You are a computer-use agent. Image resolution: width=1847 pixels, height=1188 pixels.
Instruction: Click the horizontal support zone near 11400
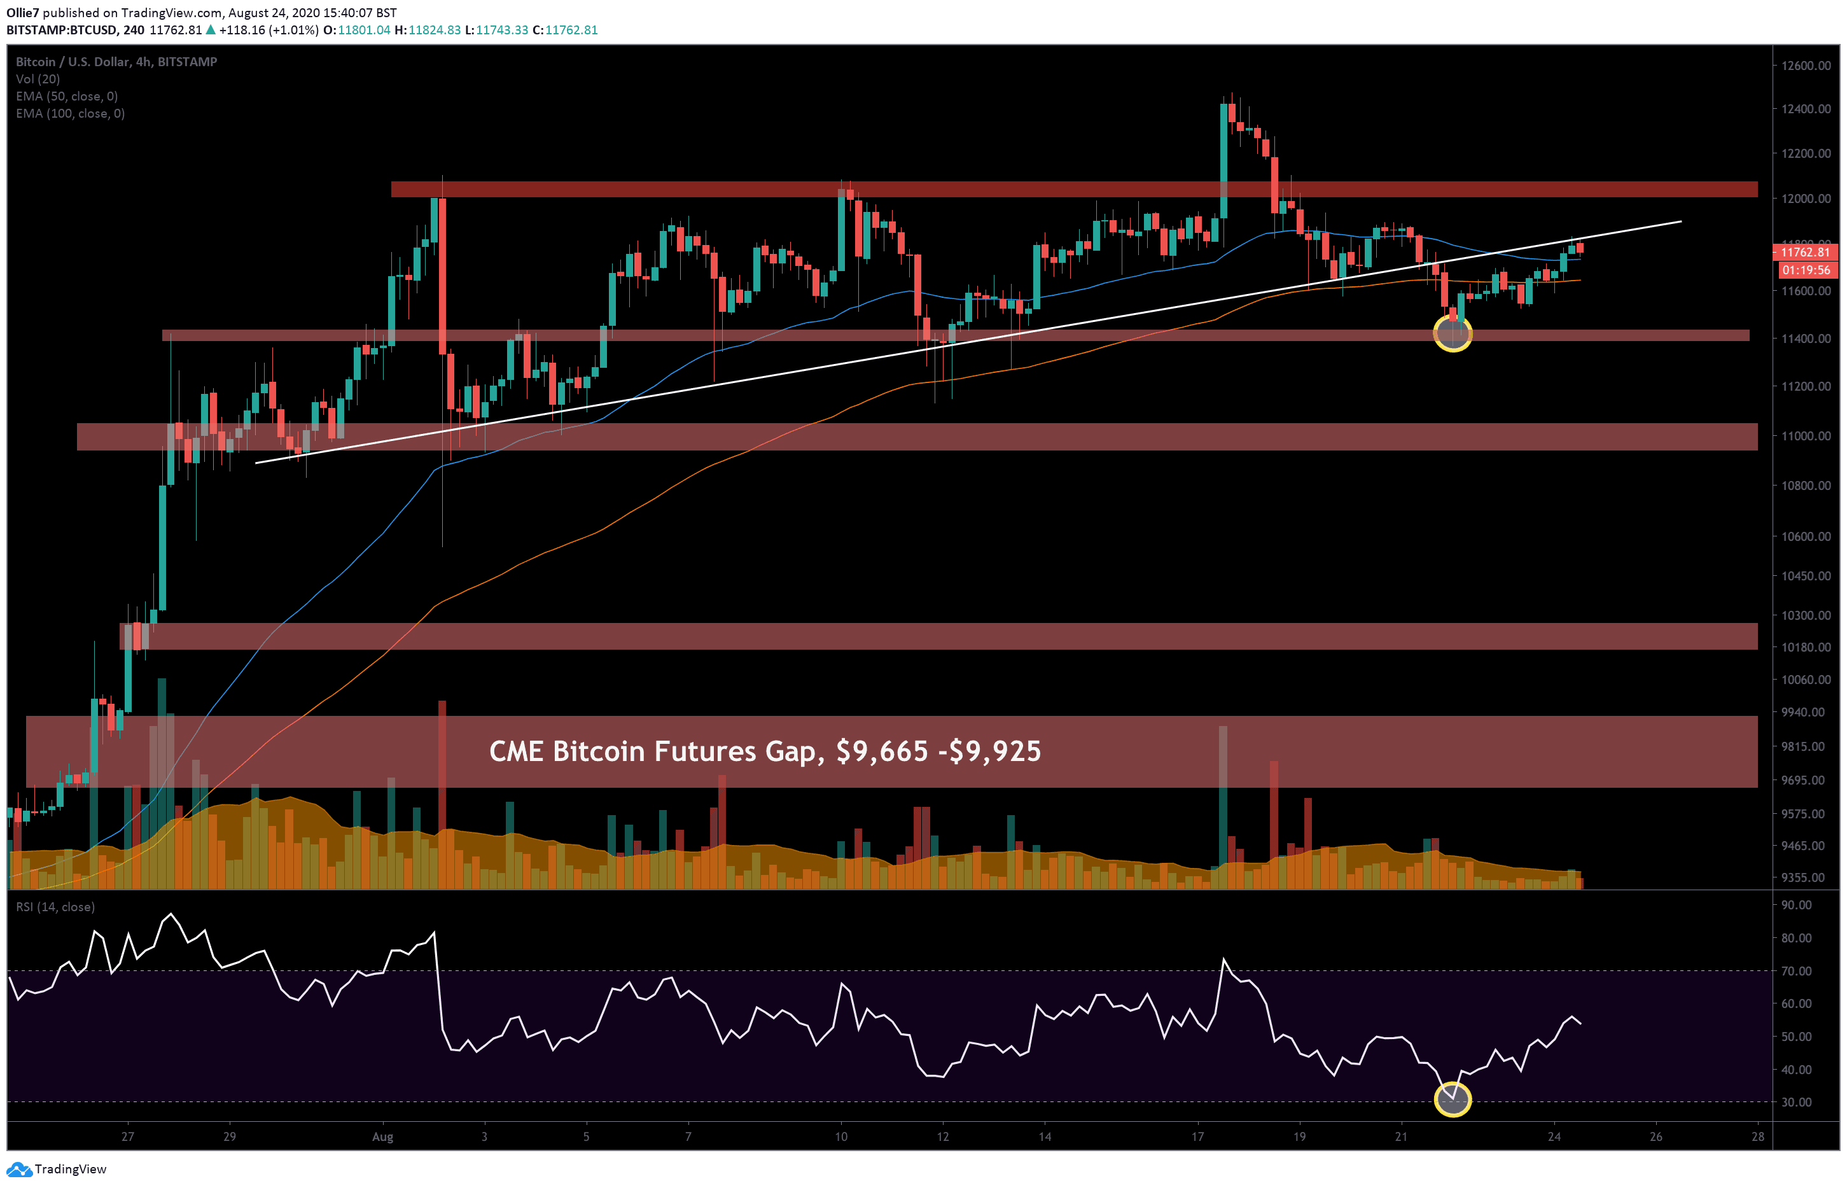click(x=956, y=335)
